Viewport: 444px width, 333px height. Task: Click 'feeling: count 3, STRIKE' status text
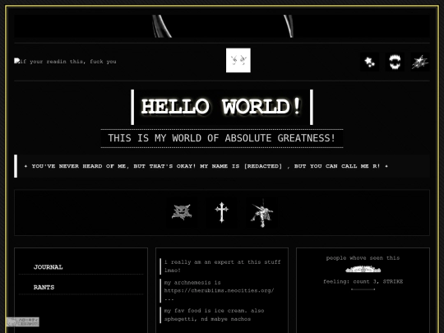click(x=363, y=281)
